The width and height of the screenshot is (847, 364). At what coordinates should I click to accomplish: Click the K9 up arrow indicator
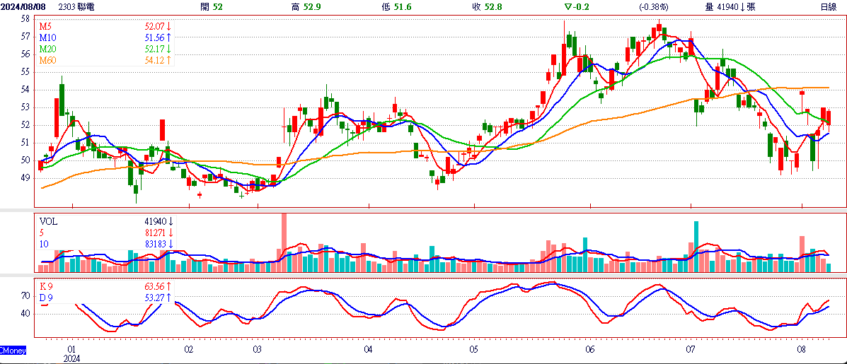pyautogui.click(x=170, y=286)
